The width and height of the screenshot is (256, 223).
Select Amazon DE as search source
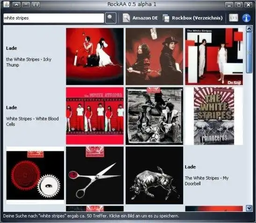140,18
